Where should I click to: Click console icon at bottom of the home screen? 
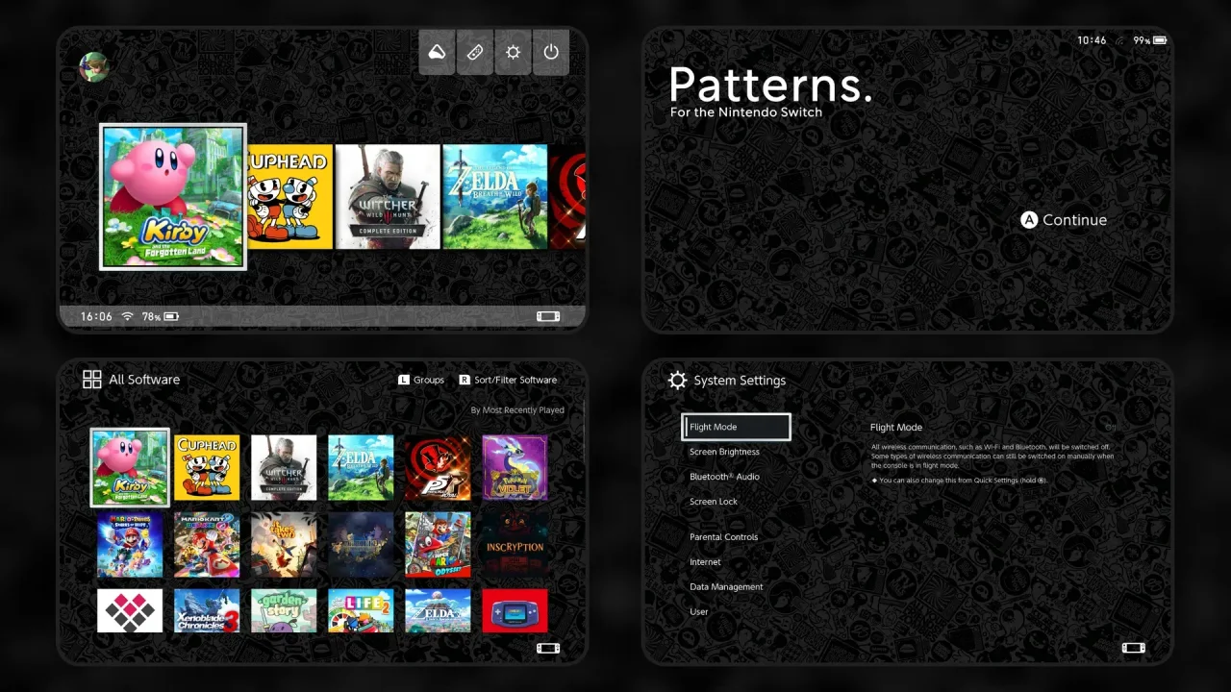point(548,316)
